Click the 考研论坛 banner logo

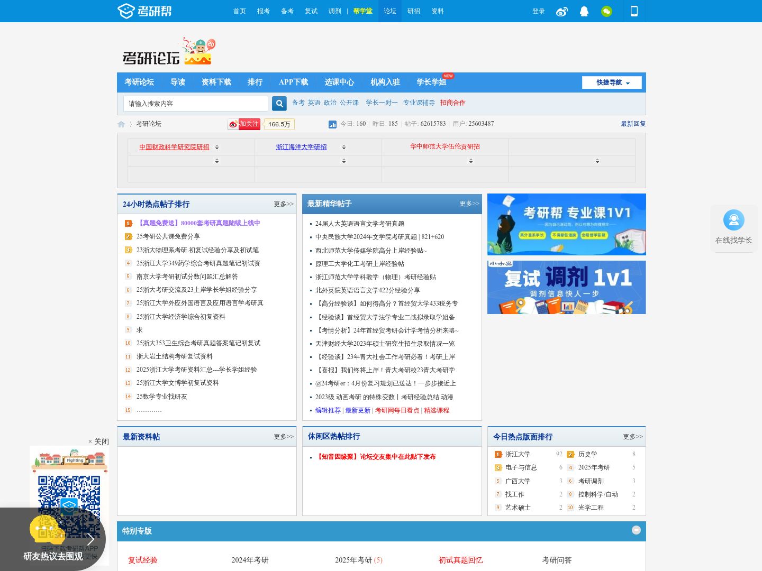pos(169,51)
